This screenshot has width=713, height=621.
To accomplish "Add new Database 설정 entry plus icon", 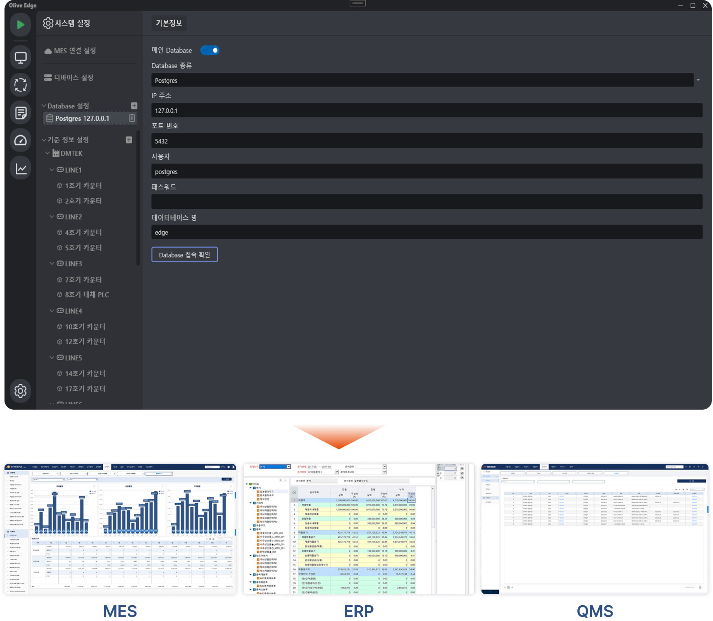I will click(x=134, y=106).
